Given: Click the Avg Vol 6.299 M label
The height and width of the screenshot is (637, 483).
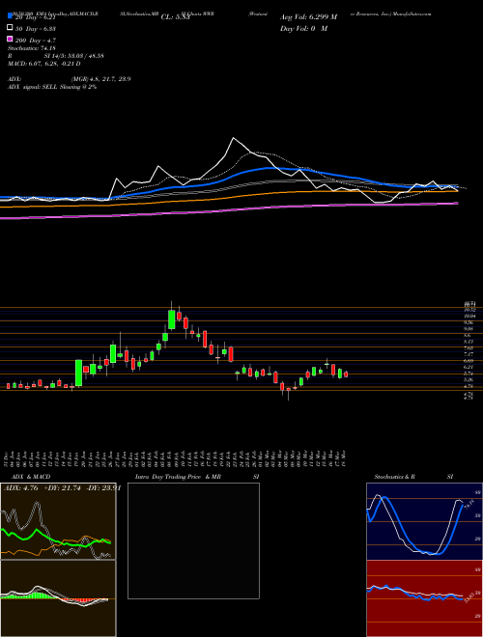Looking at the screenshot, I should (x=308, y=17).
